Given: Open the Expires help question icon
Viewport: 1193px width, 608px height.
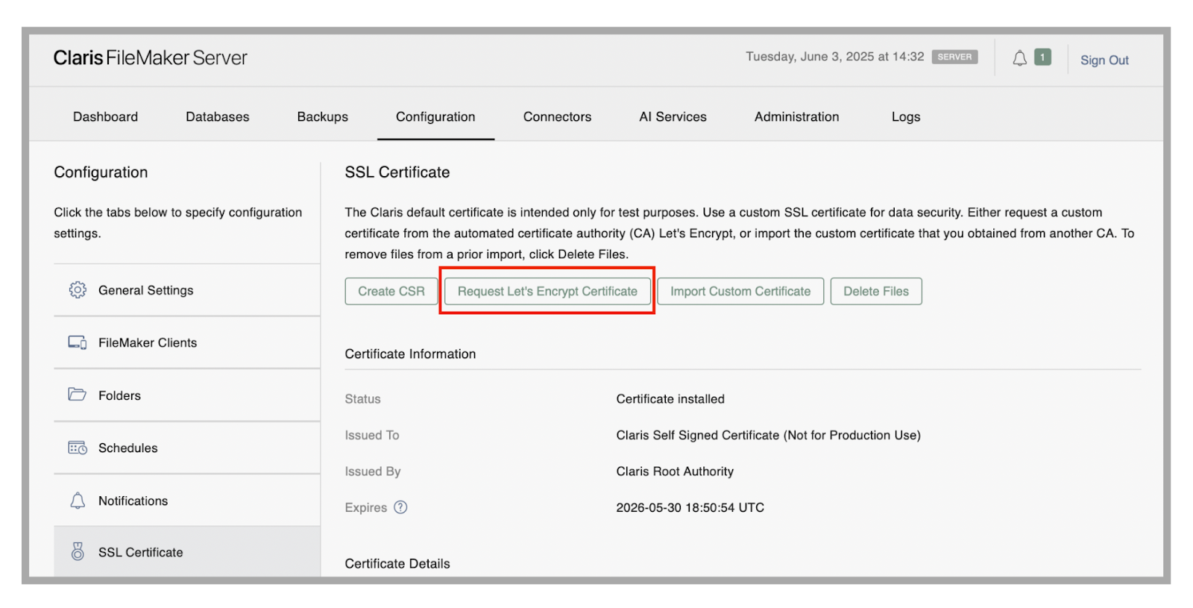Looking at the screenshot, I should click(x=400, y=507).
